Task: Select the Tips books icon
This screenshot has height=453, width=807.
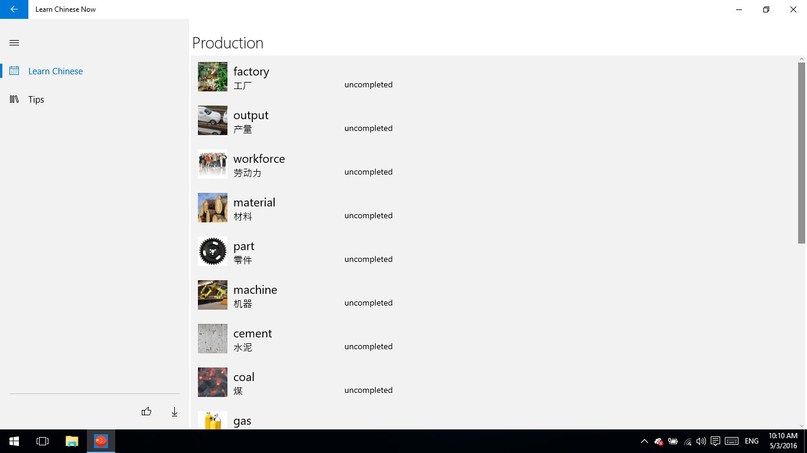Action: pyautogui.click(x=14, y=99)
